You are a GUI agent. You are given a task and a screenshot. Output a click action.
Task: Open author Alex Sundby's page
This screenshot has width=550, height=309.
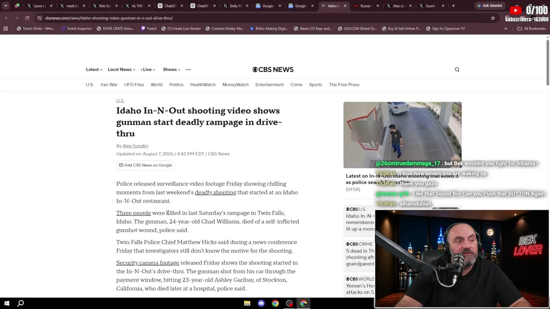pos(135,146)
